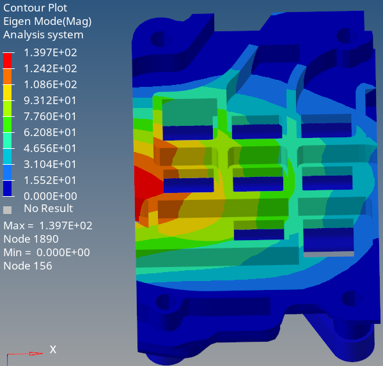This screenshot has width=383, height=366.
Task: Click the yellow legend color band
Action: tap(7, 93)
